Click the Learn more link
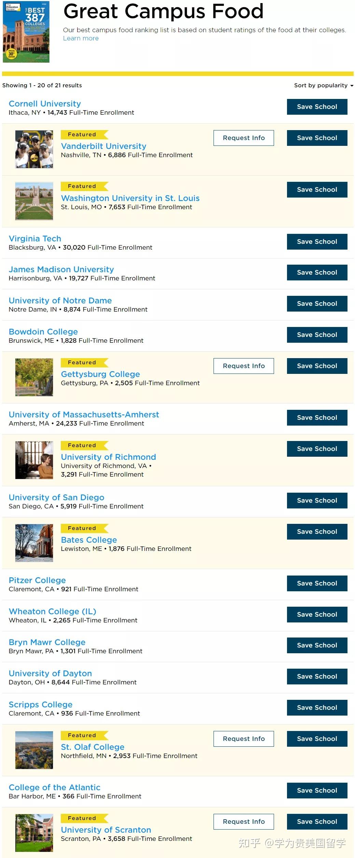Image resolution: width=355 pixels, height=858 pixels. pos(81,38)
